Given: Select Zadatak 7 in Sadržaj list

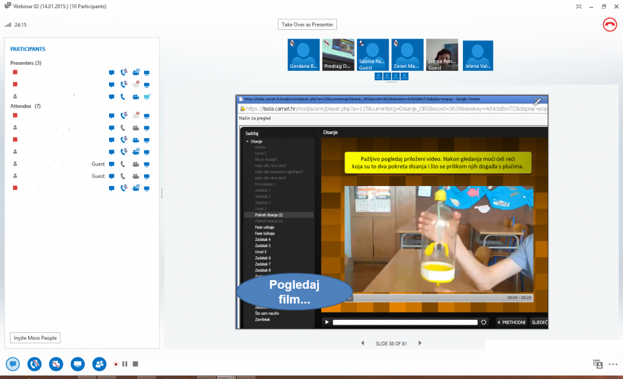Looking at the screenshot, I should pyautogui.click(x=263, y=264).
